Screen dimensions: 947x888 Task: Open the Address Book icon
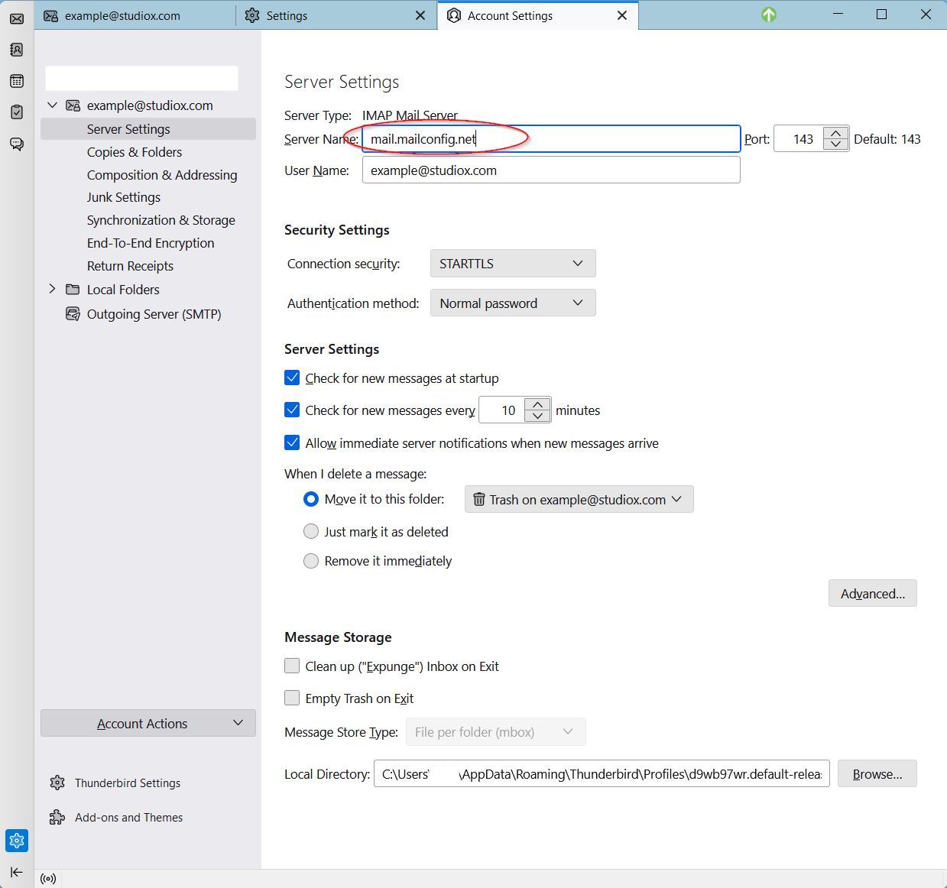coord(17,50)
